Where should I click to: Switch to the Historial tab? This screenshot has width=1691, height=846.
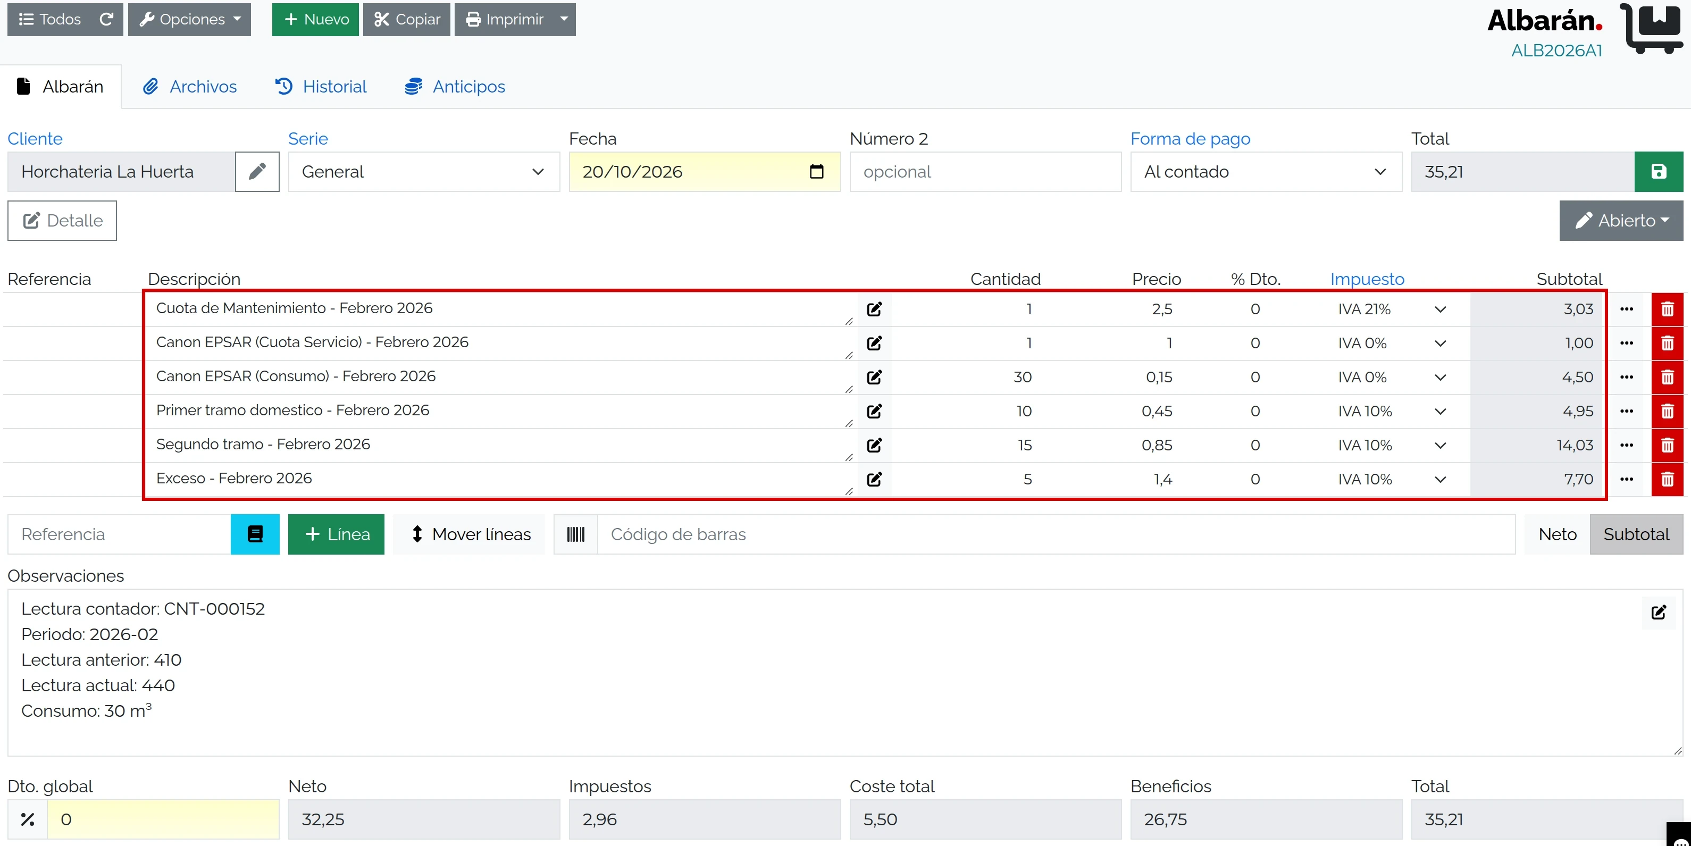coord(320,87)
